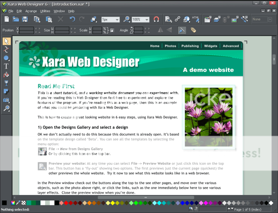Select the Shadow tool
Image resolution: width=278 pixels, height=213 pixels.
click(x=6, y=92)
